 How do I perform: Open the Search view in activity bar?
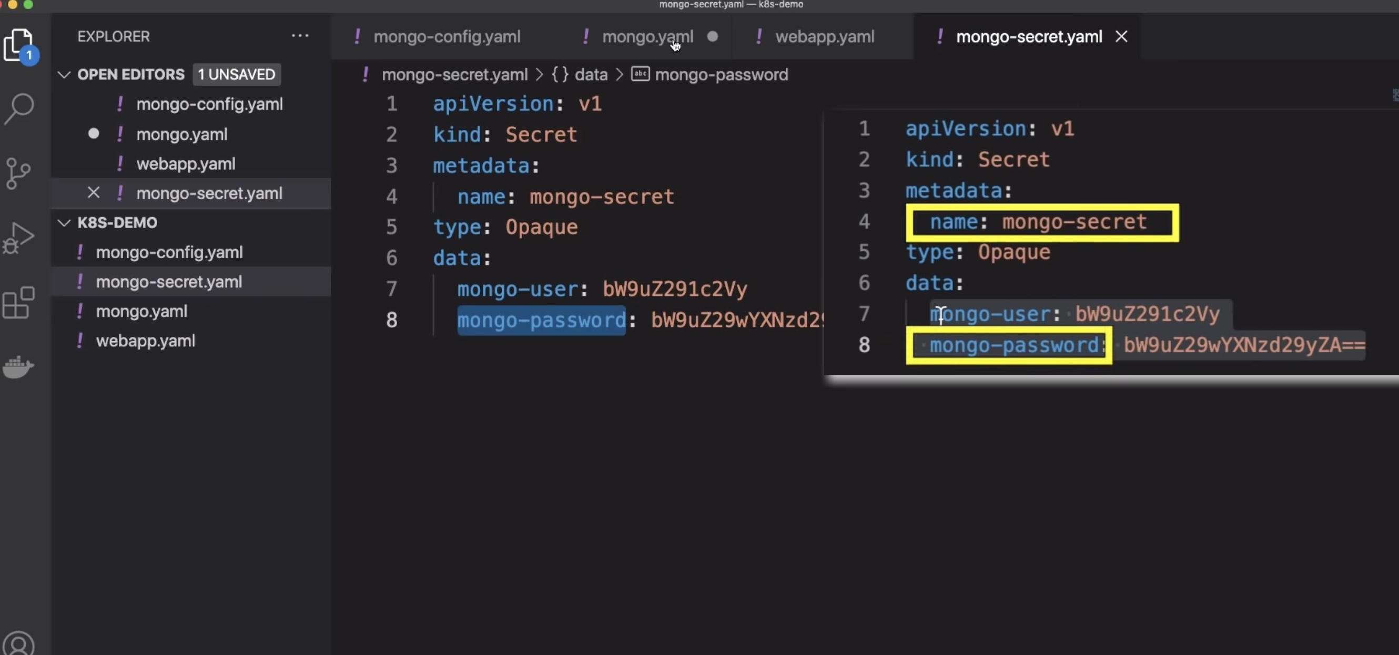(x=19, y=108)
